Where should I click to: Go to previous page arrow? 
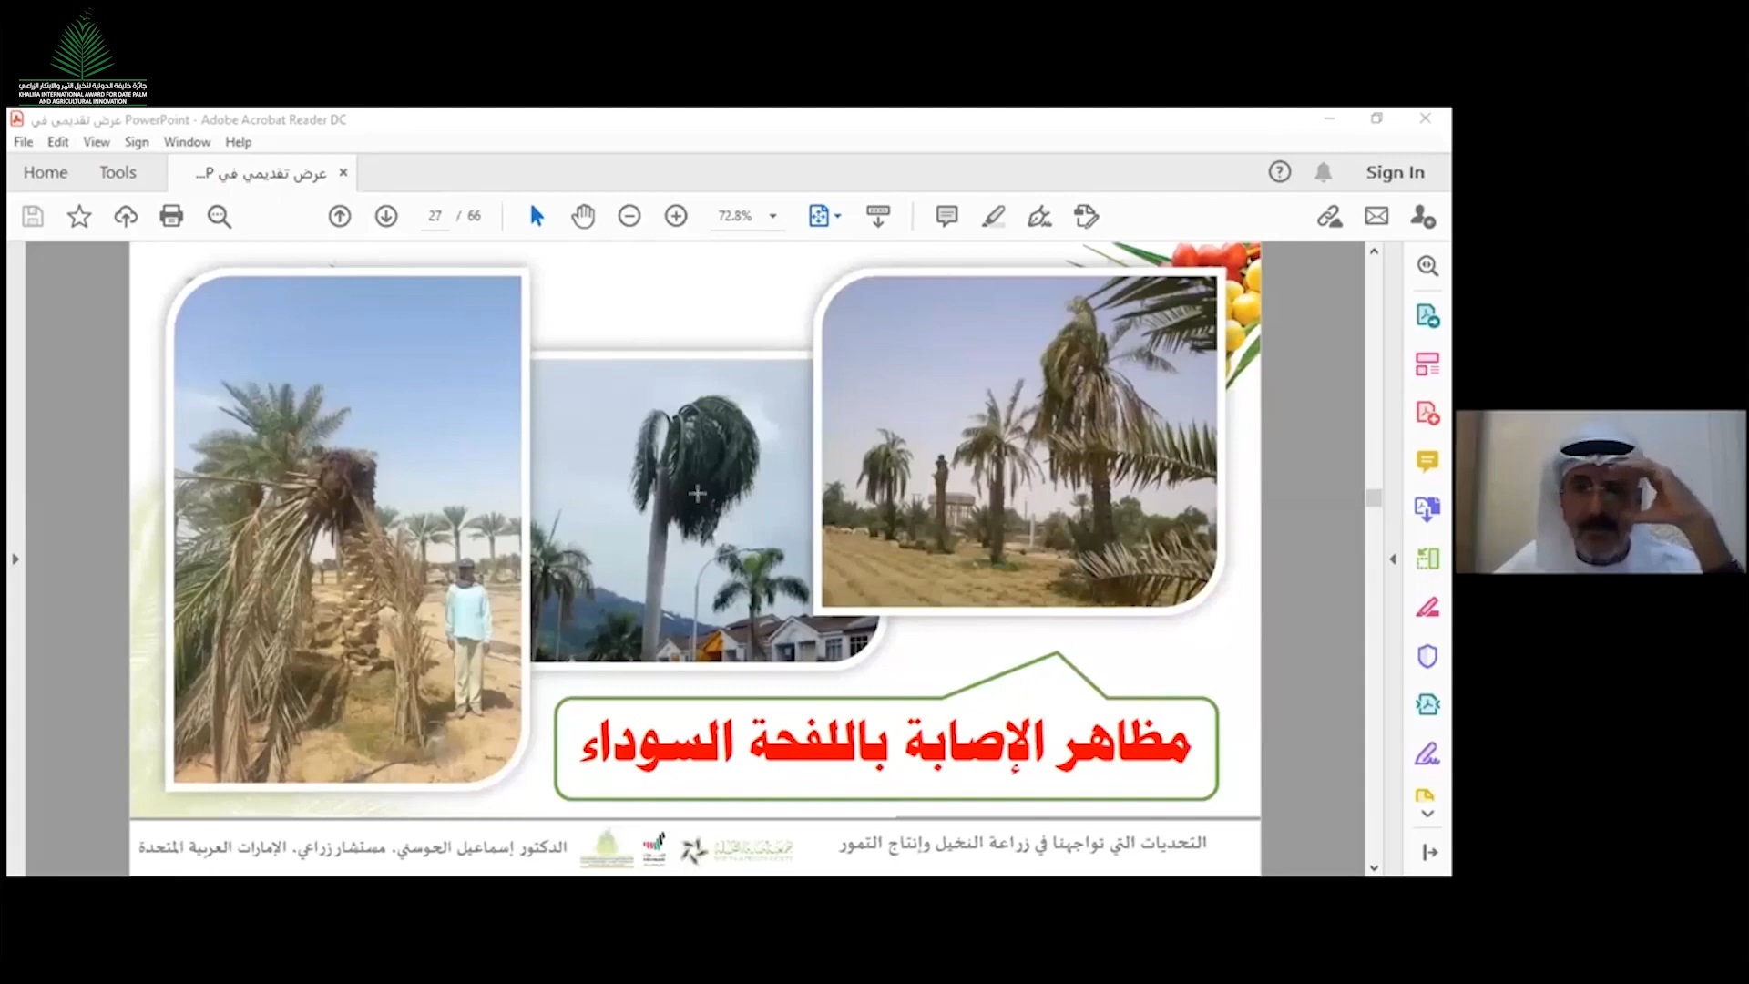[340, 216]
